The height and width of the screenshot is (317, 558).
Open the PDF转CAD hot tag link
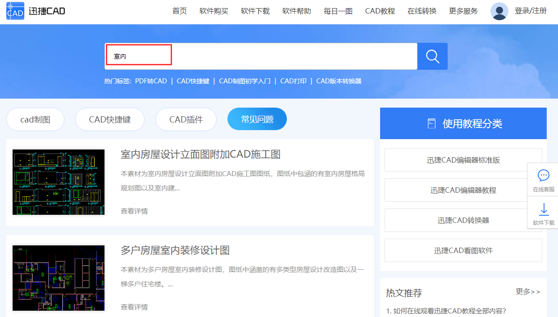151,81
